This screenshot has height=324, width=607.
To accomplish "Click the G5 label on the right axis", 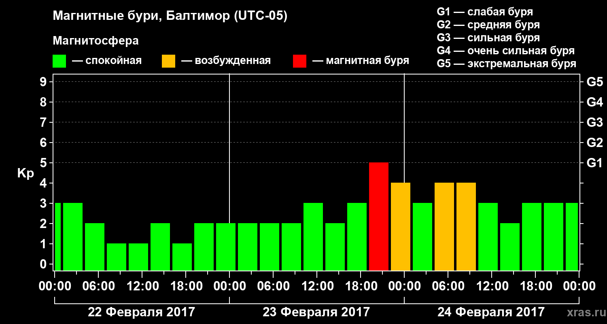I will point(594,82).
